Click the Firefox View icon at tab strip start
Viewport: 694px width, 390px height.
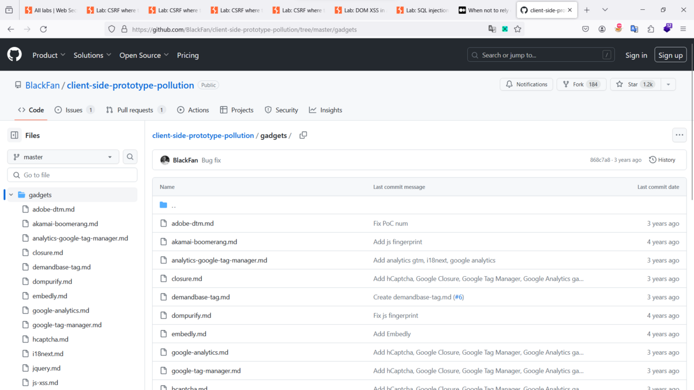9,10
